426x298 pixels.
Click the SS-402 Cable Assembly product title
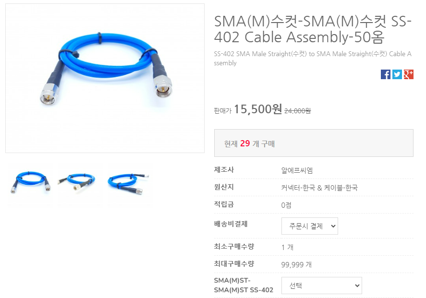click(313, 29)
